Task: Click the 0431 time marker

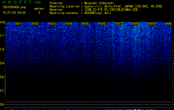Action: click(x=19, y=24)
